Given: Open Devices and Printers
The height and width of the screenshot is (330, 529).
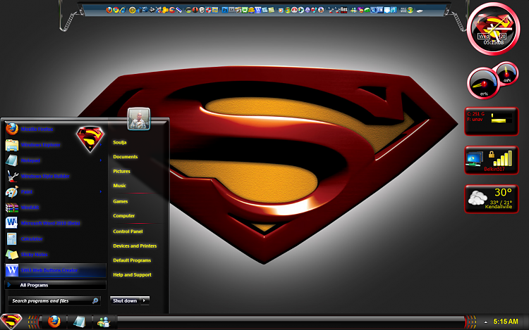Looking at the screenshot, I should tap(135, 246).
